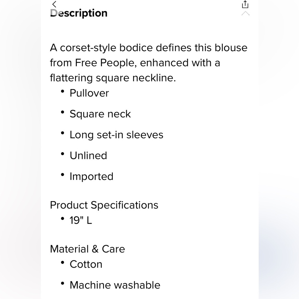Click the Machine washable item
The image size is (299, 299).
[x=115, y=285]
